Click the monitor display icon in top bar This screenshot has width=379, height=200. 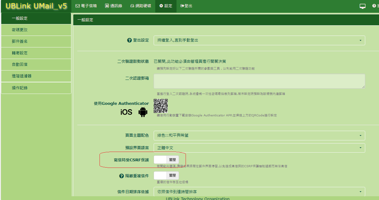[363, 6]
